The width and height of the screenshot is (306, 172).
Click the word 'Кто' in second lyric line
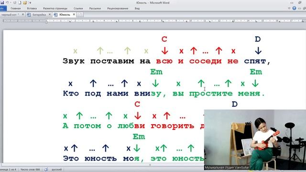pos(71,93)
